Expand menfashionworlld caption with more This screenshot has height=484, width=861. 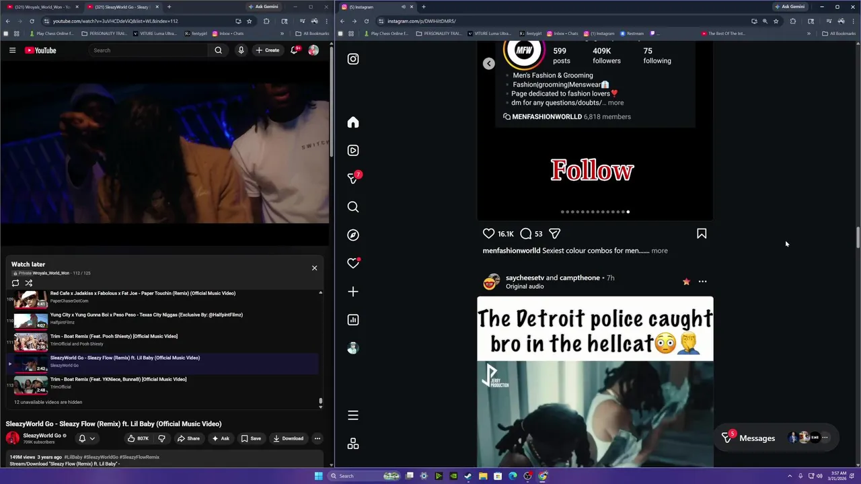pyautogui.click(x=659, y=251)
